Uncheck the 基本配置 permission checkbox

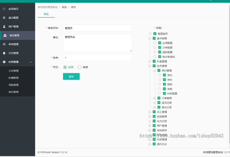tap(154, 38)
